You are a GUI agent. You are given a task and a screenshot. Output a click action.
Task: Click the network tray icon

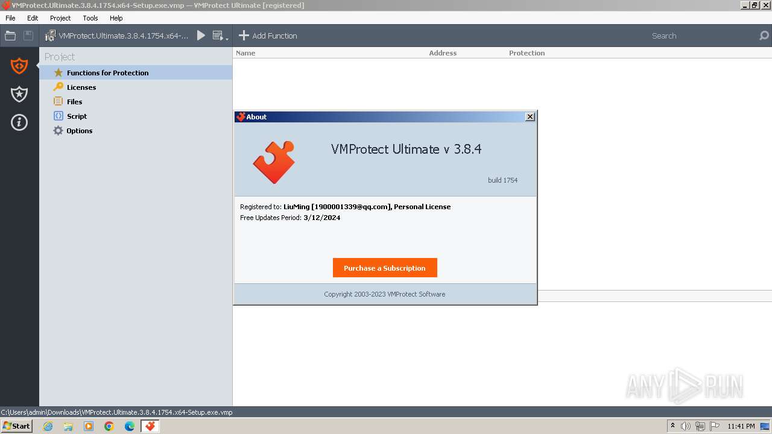click(x=700, y=426)
